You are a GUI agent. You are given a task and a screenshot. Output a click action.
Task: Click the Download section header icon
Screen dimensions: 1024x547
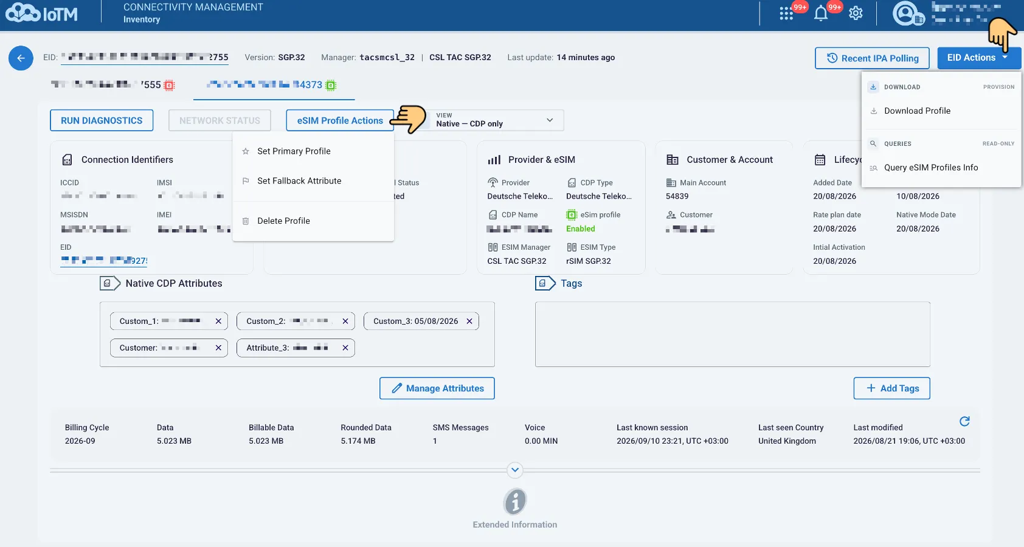pyautogui.click(x=873, y=87)
